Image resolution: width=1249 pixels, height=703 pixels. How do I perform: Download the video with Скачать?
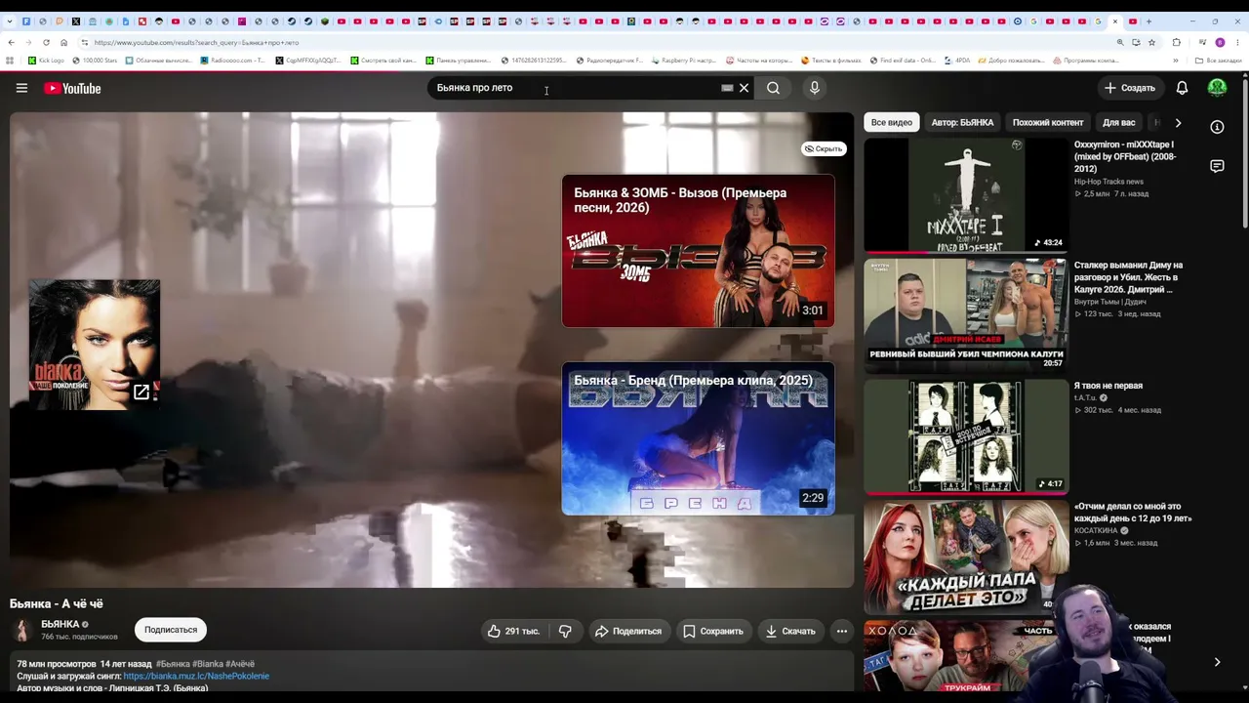click(790, 631)
